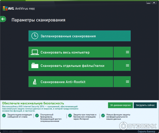Screen dimensions: 159x133
Task: Open Запланированные сканирования
Action: coord(79,36)
